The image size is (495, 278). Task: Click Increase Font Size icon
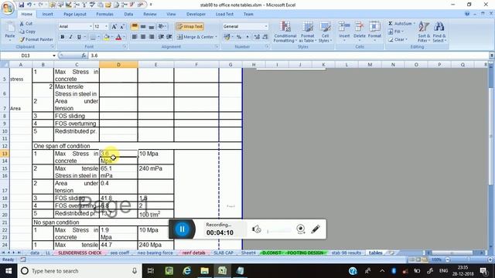tap(114, 26)
